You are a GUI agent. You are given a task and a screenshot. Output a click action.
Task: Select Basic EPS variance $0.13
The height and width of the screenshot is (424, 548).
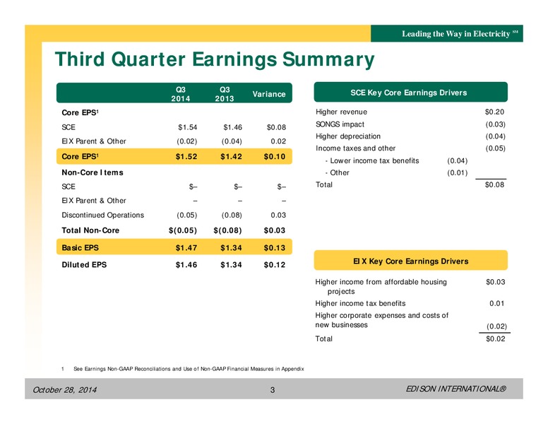[x=274, y=247]
